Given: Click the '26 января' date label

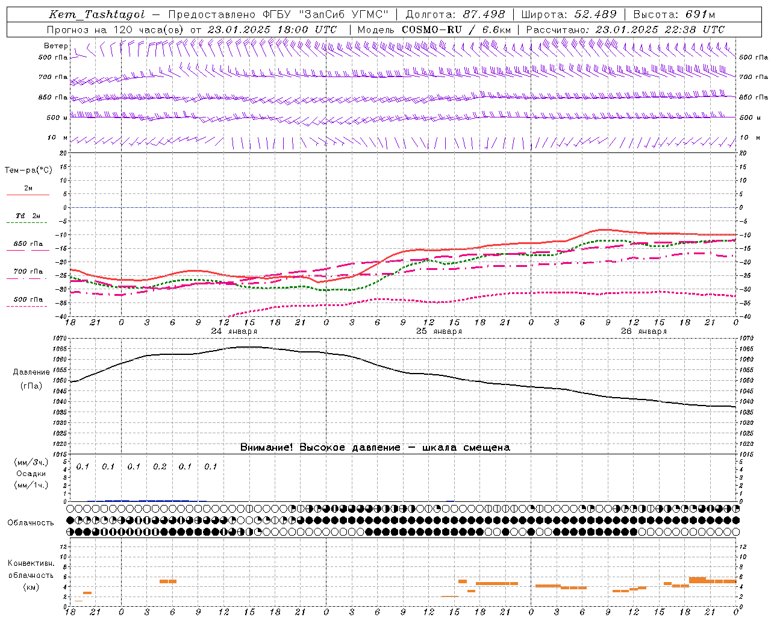Looking at the screenshot, I should click(644, 331).
